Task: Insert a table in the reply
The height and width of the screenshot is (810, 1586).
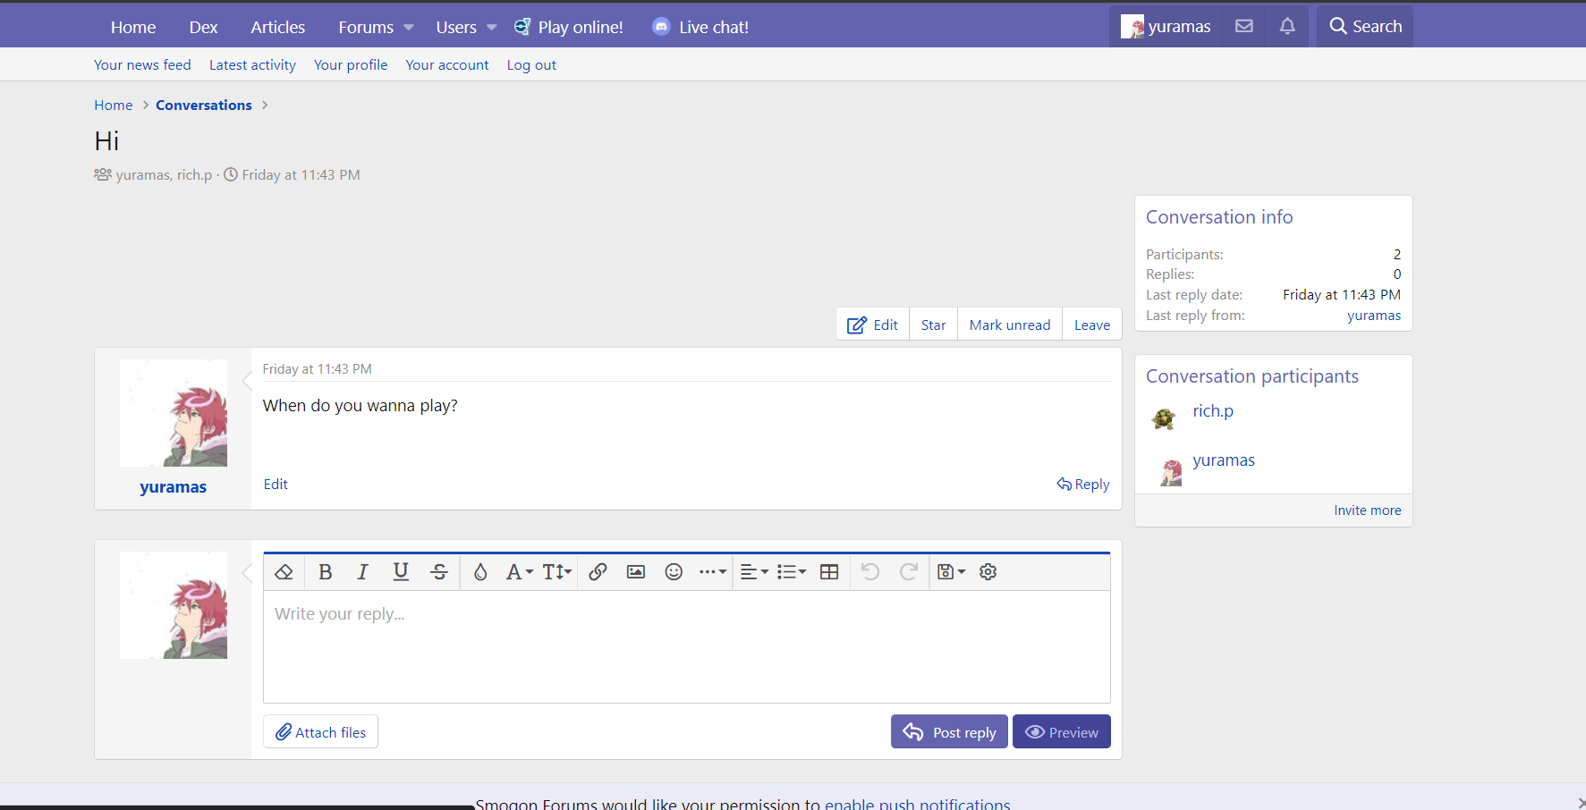Action: [829, 572]
